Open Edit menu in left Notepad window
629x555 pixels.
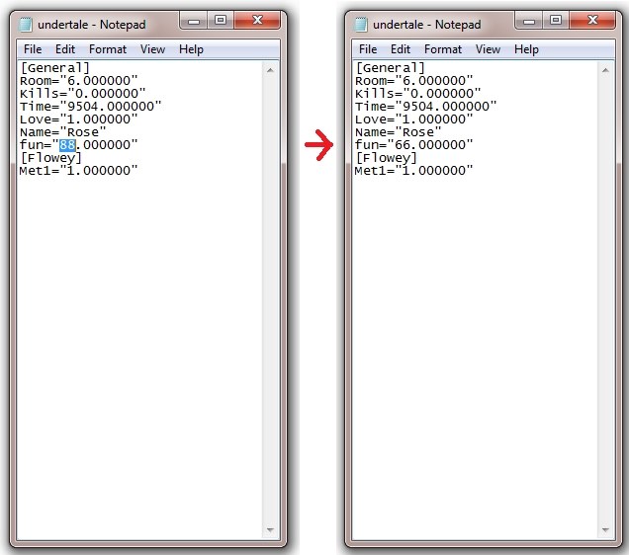(65, 49)
